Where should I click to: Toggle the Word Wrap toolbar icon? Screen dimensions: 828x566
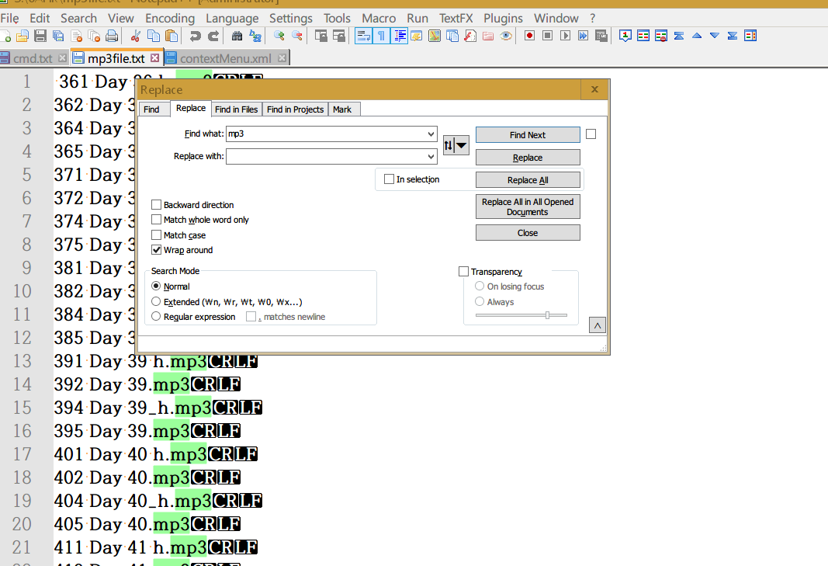(x=363, y=36)
